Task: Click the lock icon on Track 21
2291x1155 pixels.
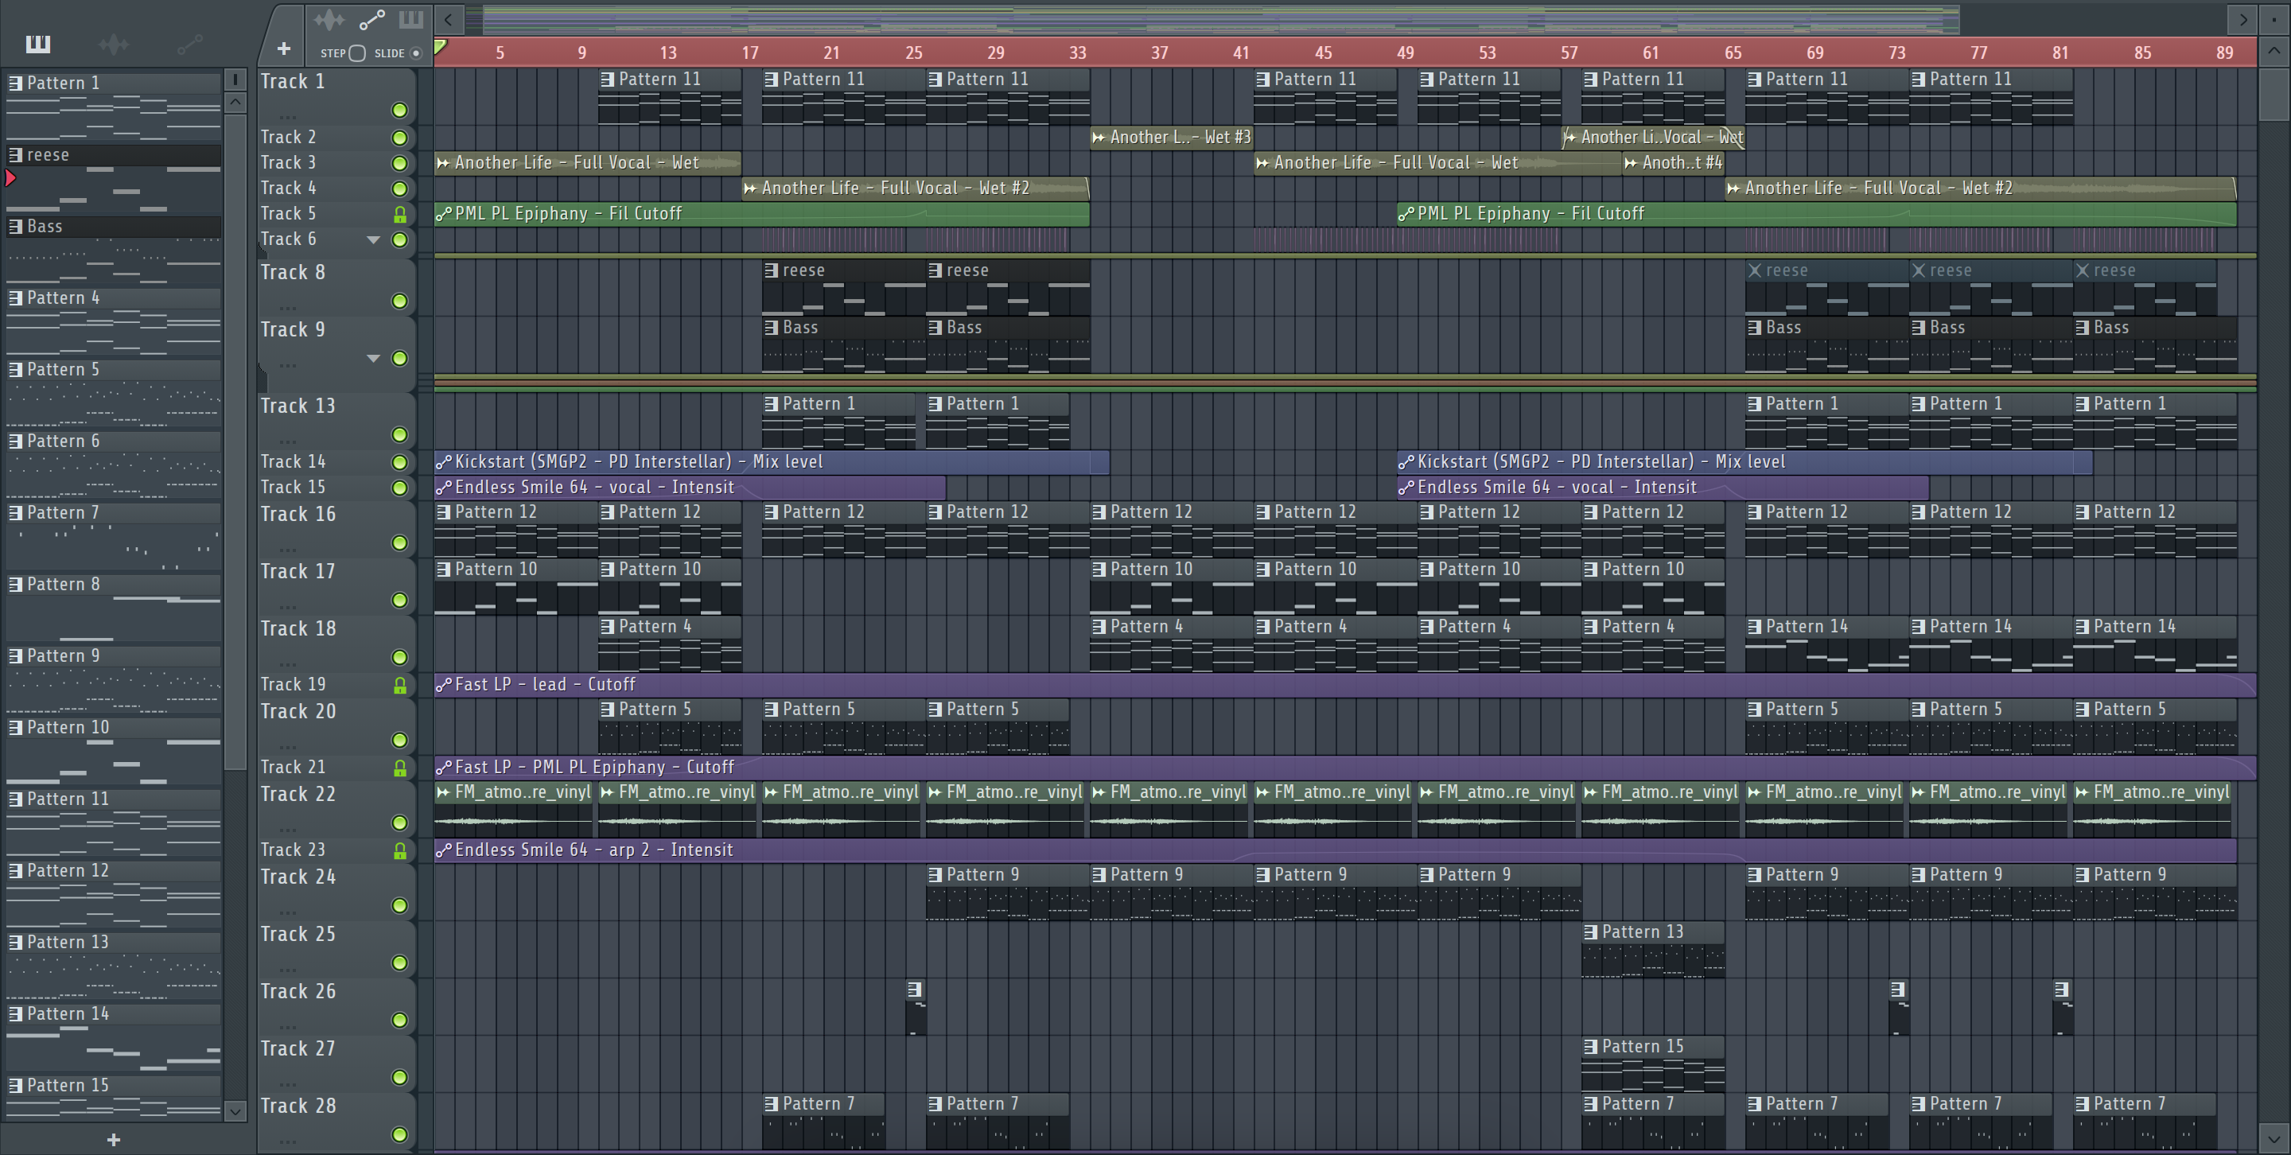Action: pos(400,768)
